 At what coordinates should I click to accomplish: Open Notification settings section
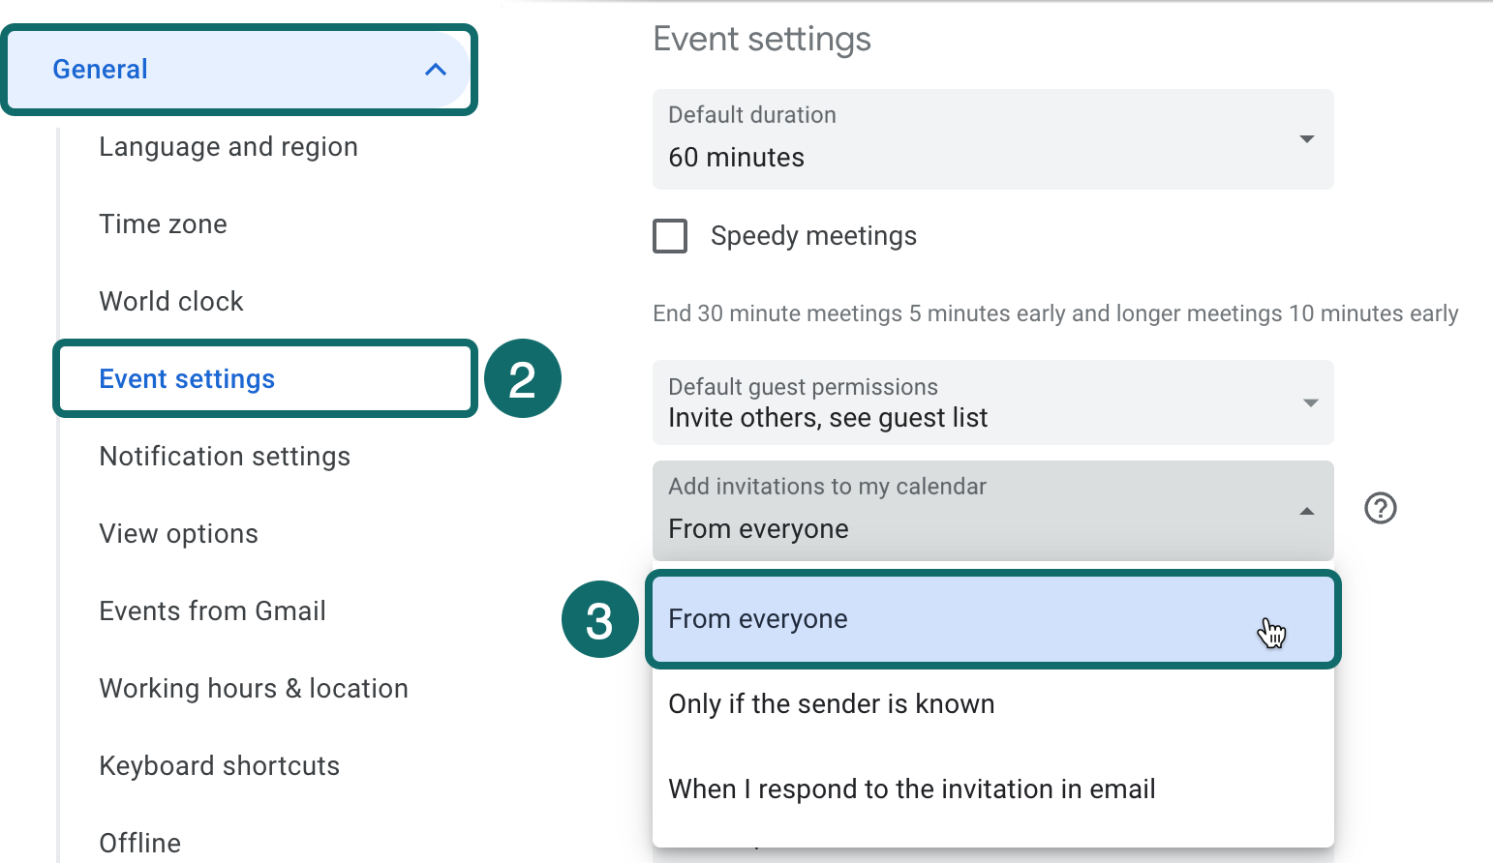click(225, 457)
